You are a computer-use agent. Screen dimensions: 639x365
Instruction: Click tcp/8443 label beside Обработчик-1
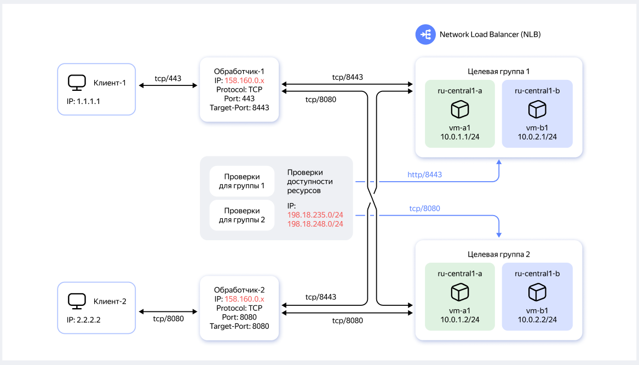(x=347, y=77)
